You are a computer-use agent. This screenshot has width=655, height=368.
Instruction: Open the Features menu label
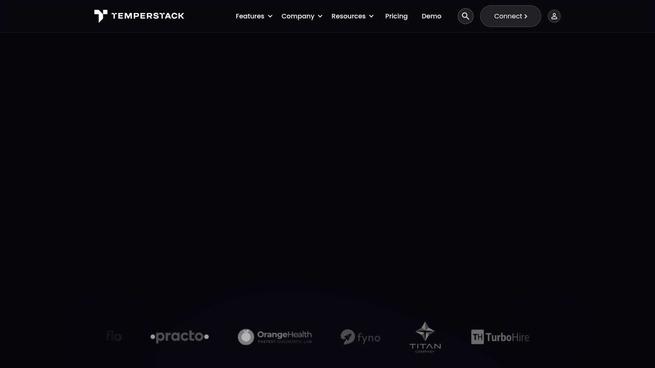click(250, 16)
